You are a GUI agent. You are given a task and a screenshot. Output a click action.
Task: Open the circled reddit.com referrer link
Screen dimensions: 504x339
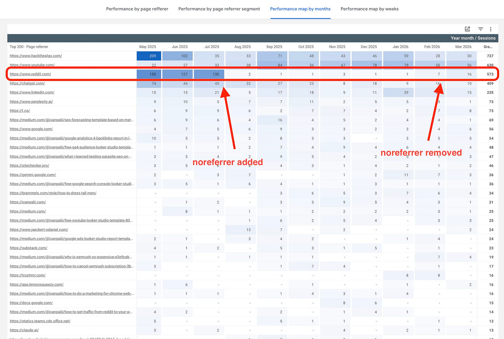30,74
